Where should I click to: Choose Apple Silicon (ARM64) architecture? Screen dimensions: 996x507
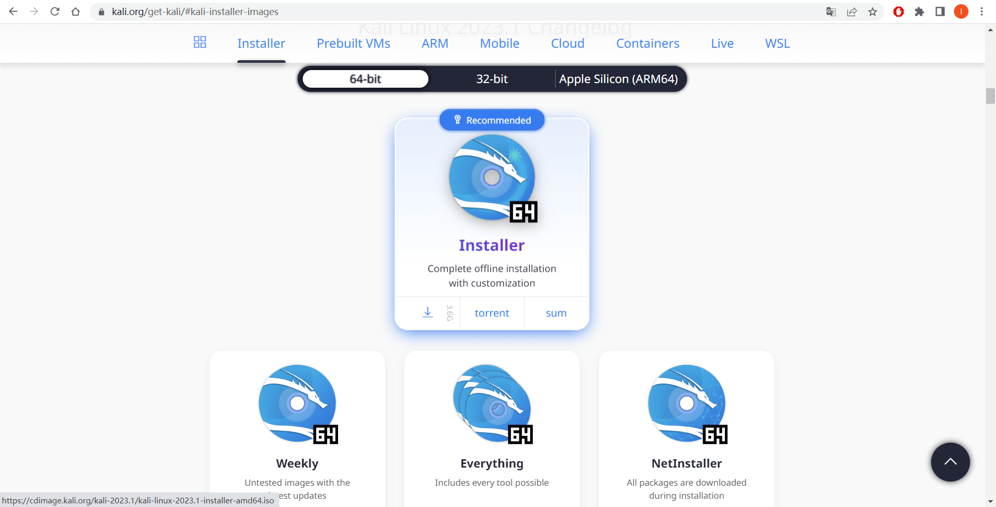(618, 79)
